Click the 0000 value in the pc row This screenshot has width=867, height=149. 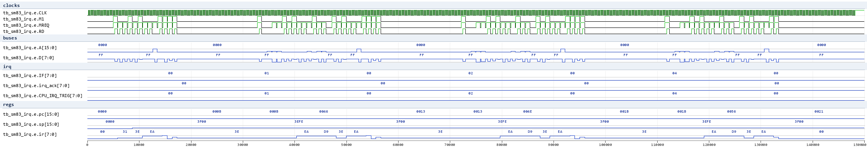102,111
